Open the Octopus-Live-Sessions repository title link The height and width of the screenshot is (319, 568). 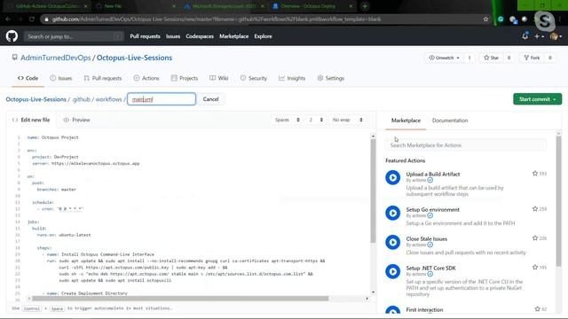point(134,58)
